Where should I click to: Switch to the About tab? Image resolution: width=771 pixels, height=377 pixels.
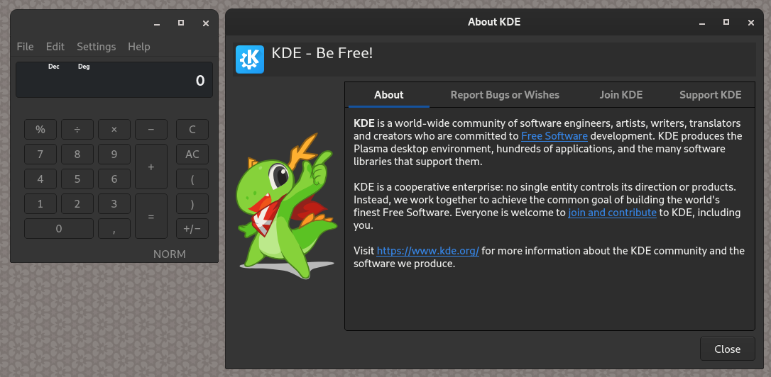pos(388,95)
